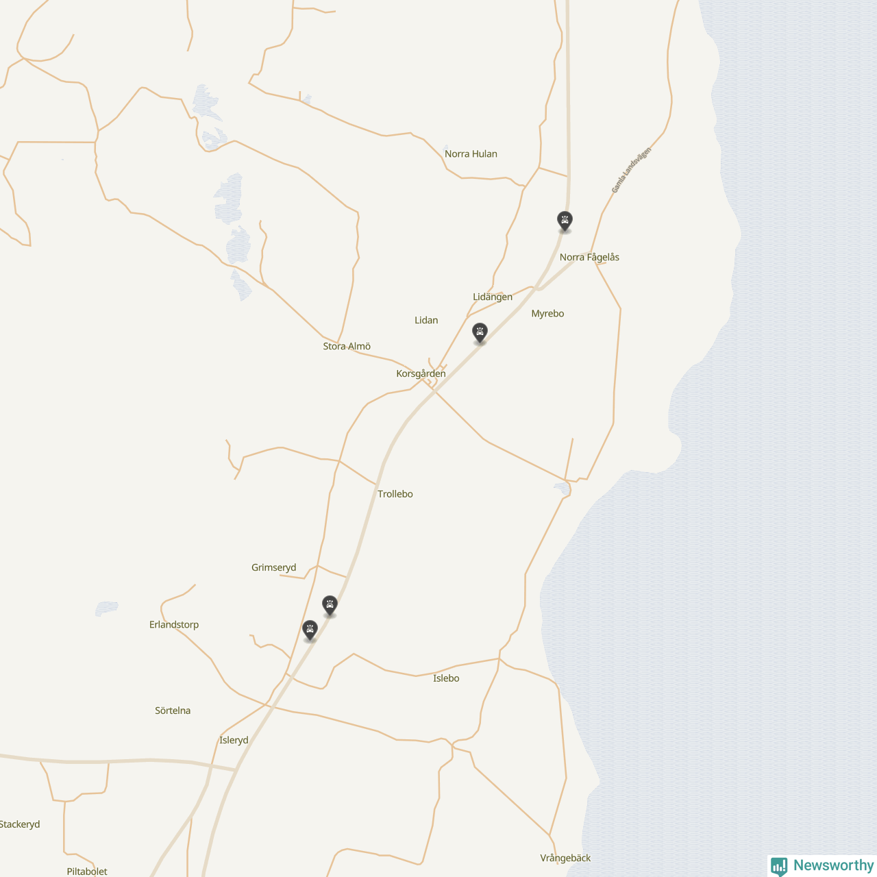Open the crash marker southeast of Grimseryd

[330, 606]
